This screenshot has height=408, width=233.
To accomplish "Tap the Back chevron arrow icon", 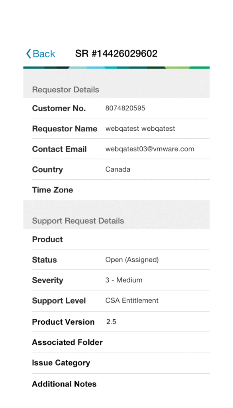I will pyautogui.click(x=29, y=54).
